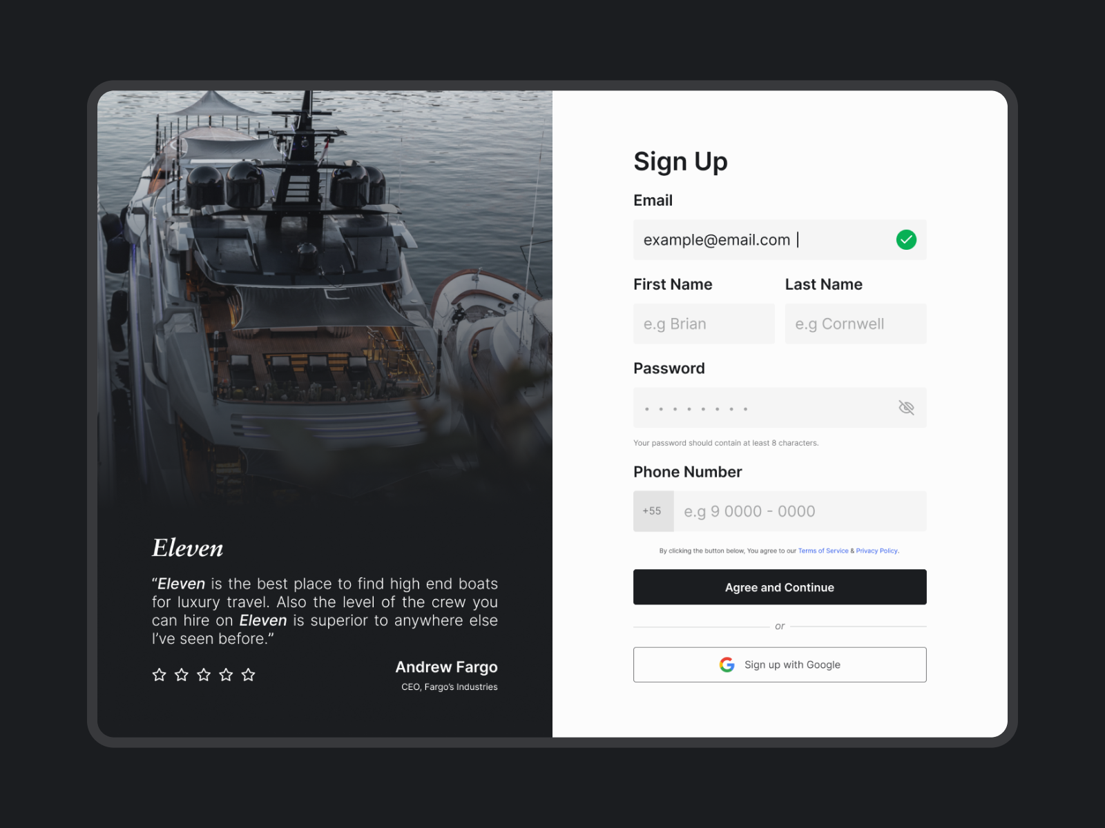Click the fifth star next to Andrew Fargo

247,675
